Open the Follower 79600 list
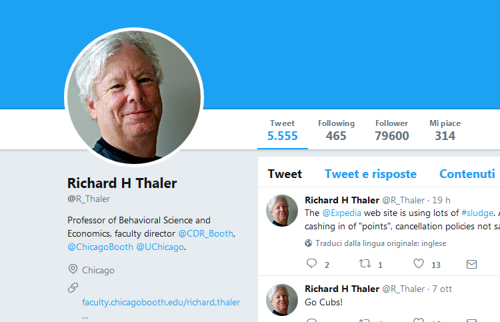The width and height of the screenshot is (500, 322). 391,131
